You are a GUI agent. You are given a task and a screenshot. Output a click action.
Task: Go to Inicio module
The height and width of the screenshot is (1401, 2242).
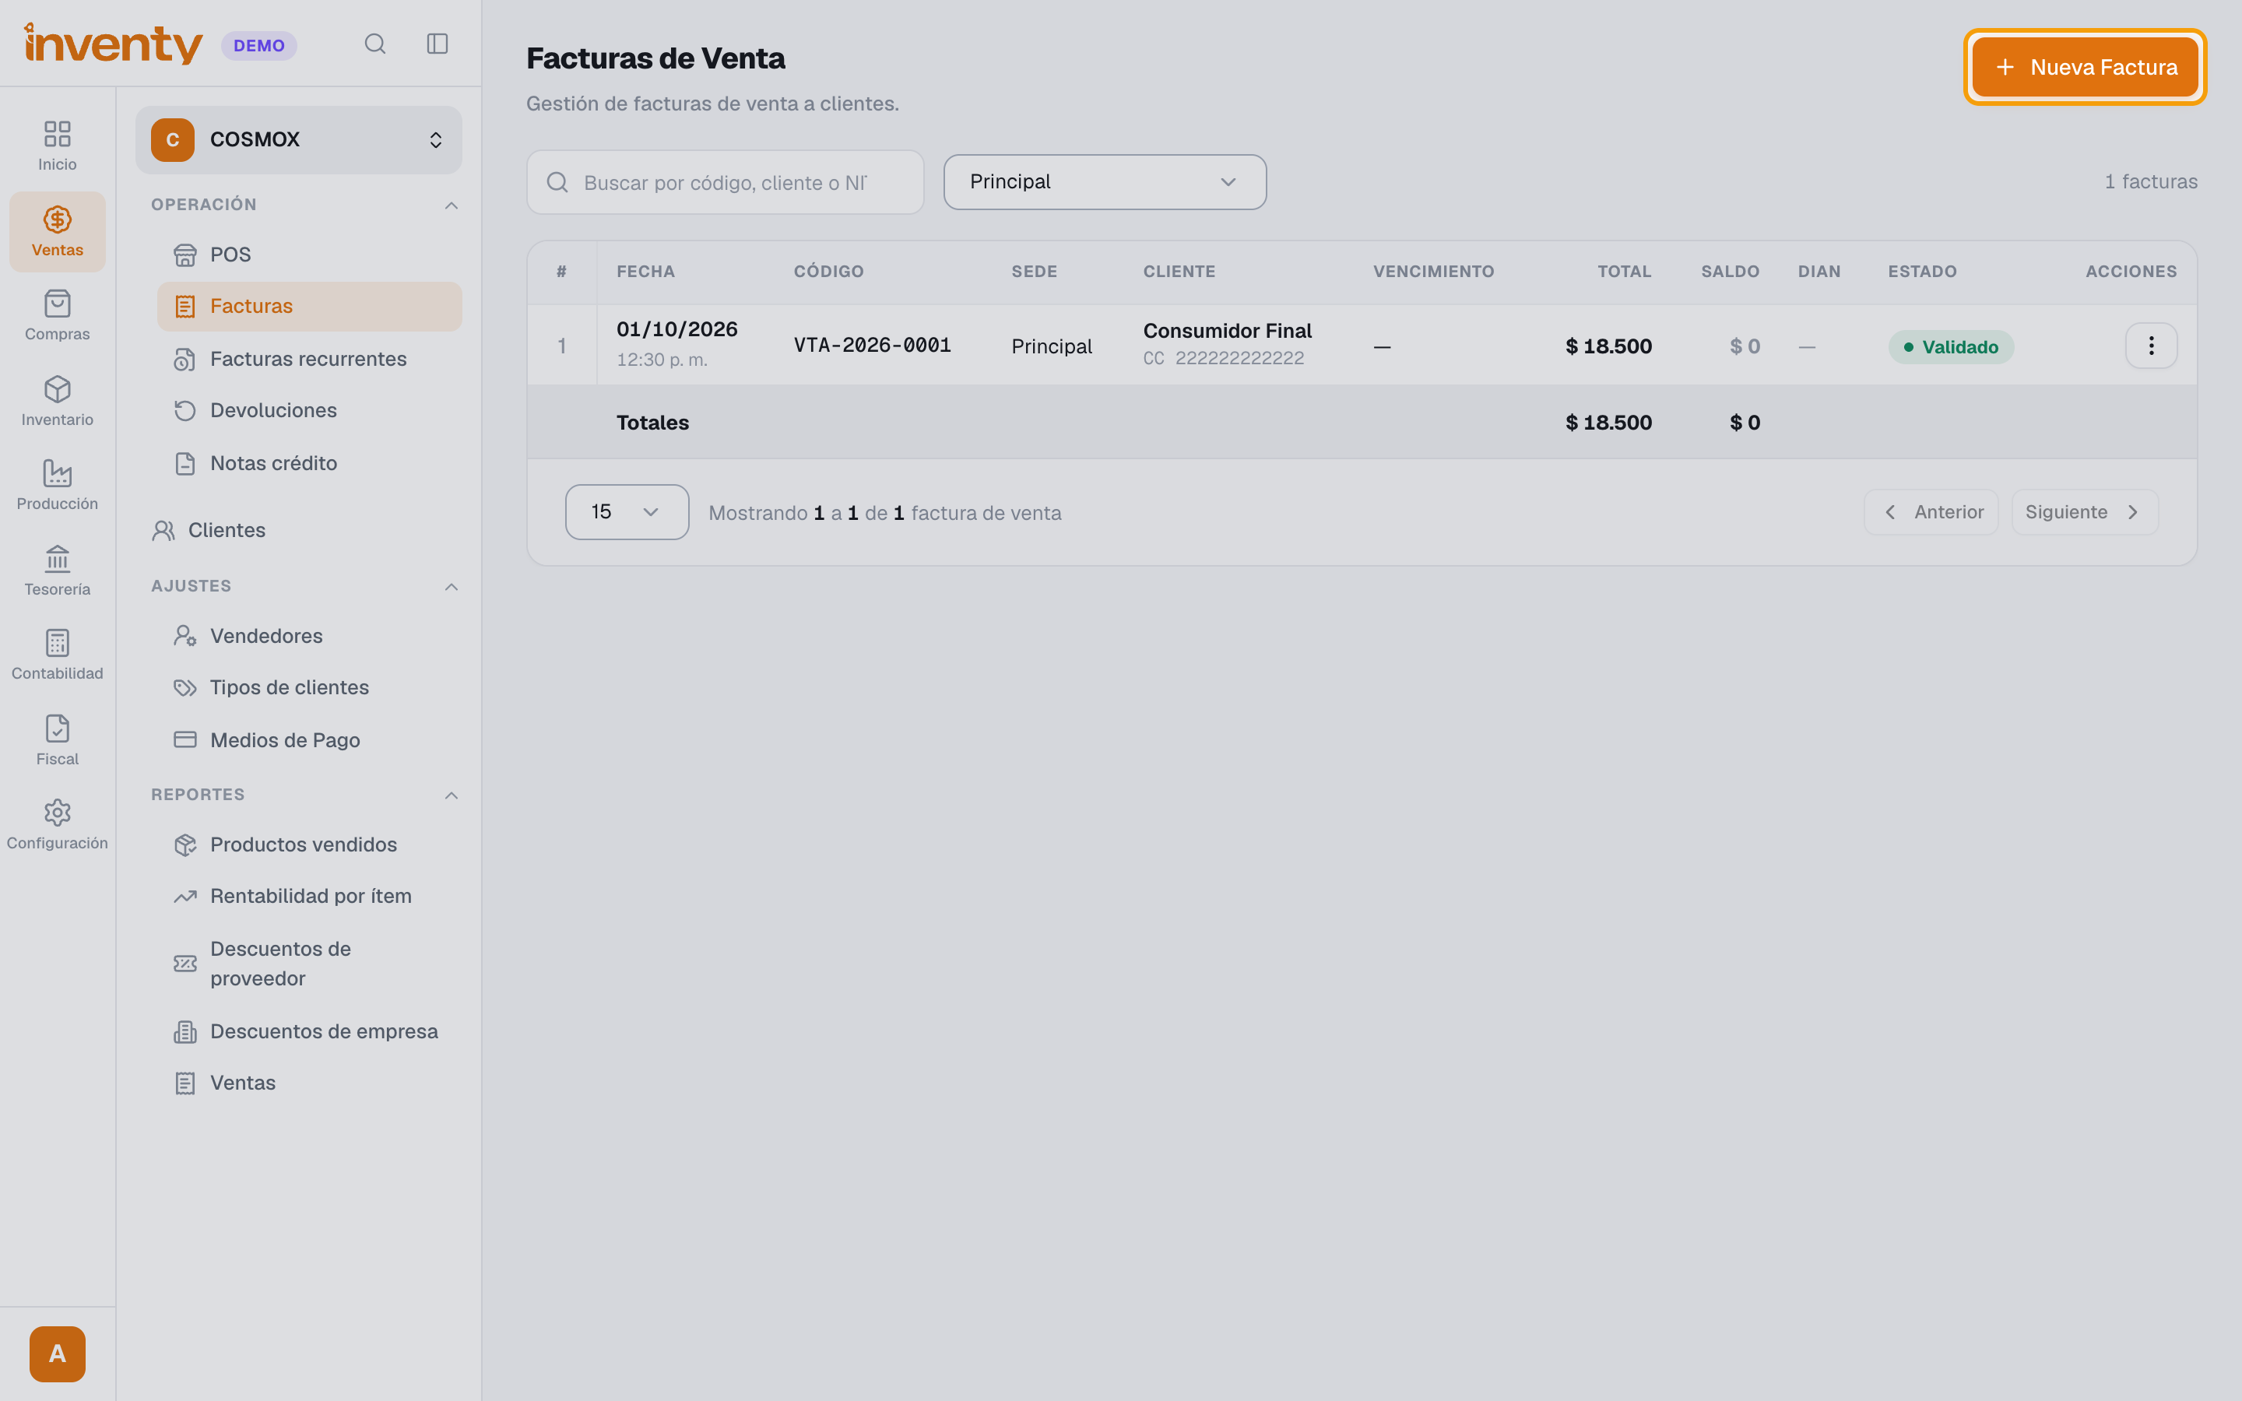point(58,146)
